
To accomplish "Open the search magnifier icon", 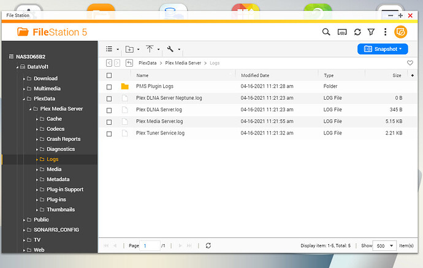I will [326, 32].
